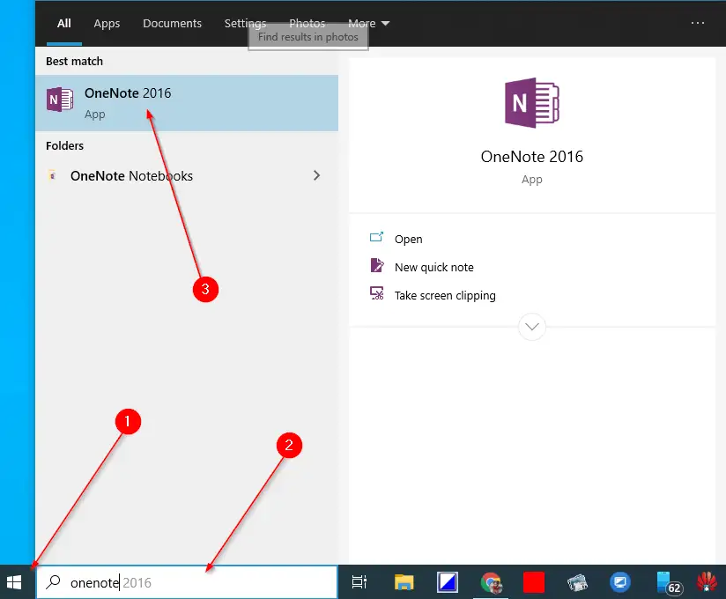Click Open in the OneNote preview pane
The width and height of the screenshot is (726, 599).
pyautogui.click(x=409, y=239)
